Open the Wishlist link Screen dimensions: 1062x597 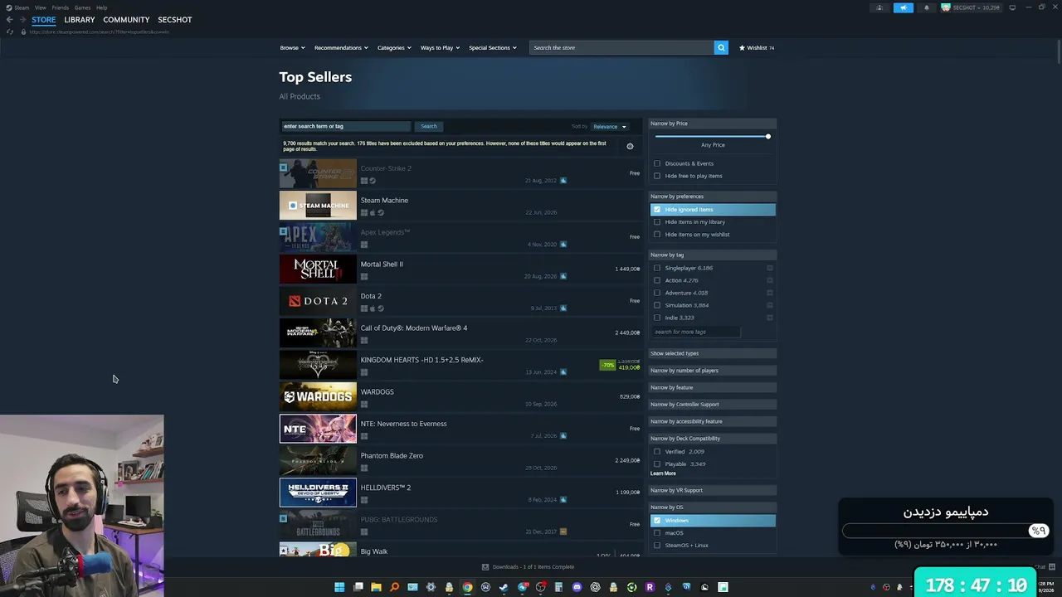point(757,47)
